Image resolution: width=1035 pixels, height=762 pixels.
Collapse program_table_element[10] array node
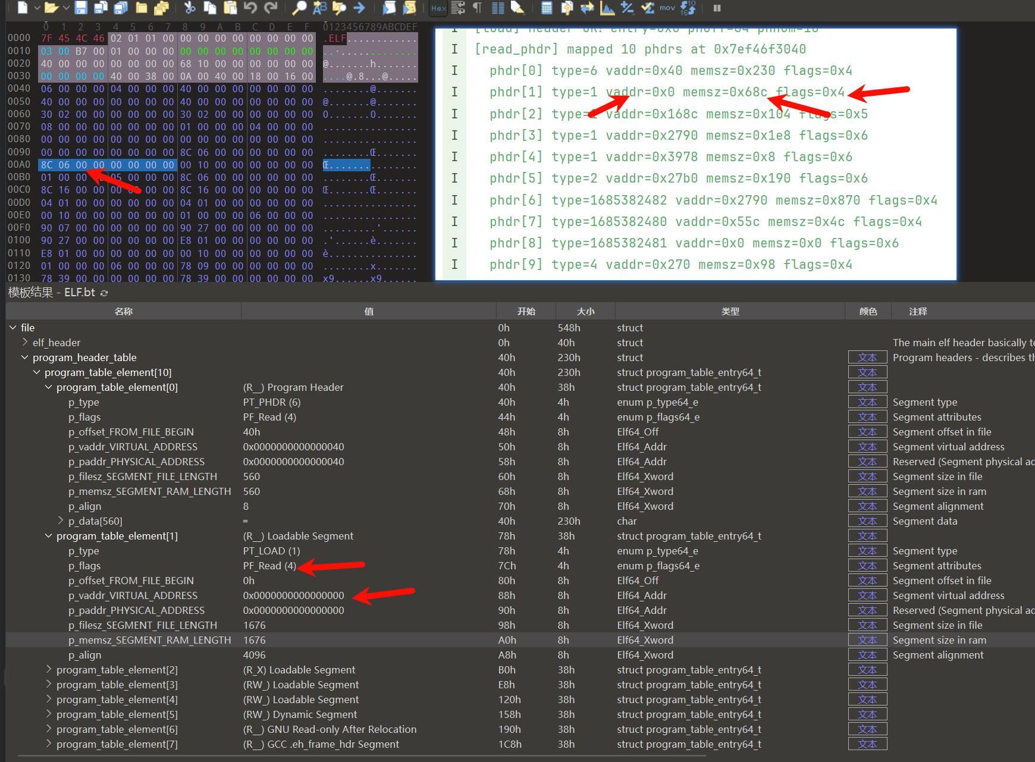tap(36, 372)
